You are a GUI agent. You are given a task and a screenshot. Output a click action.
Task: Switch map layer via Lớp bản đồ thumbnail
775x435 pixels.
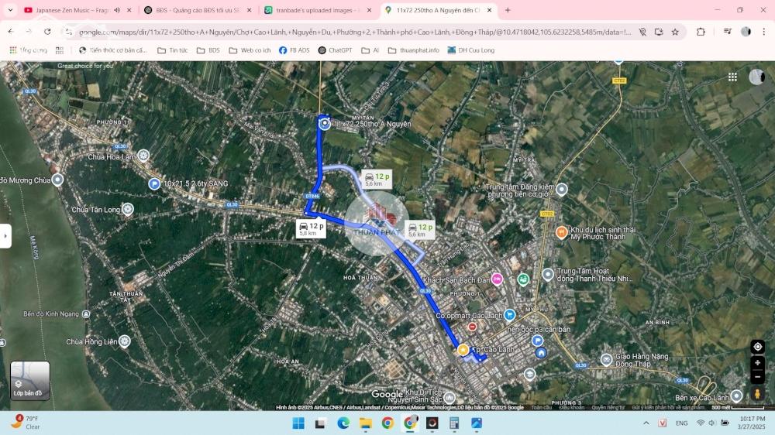(29, 380)
